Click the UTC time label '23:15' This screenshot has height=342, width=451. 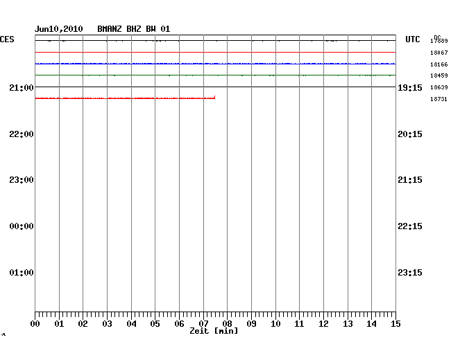coord(410,273)
